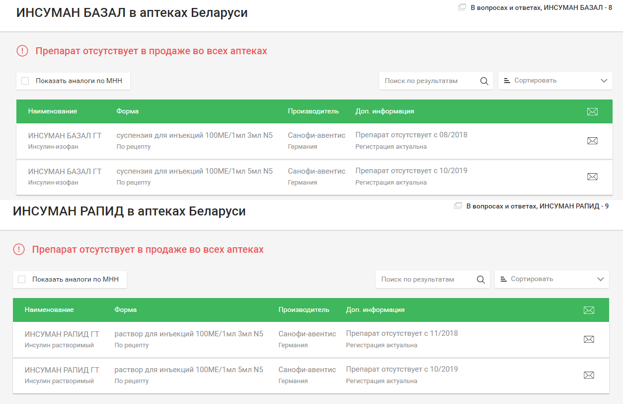Open ИНСУМАН БАЗАЛ ГТ entry with 3мл N5
Image resolution: width=623 pixels, height=404 pixels.
65,135
